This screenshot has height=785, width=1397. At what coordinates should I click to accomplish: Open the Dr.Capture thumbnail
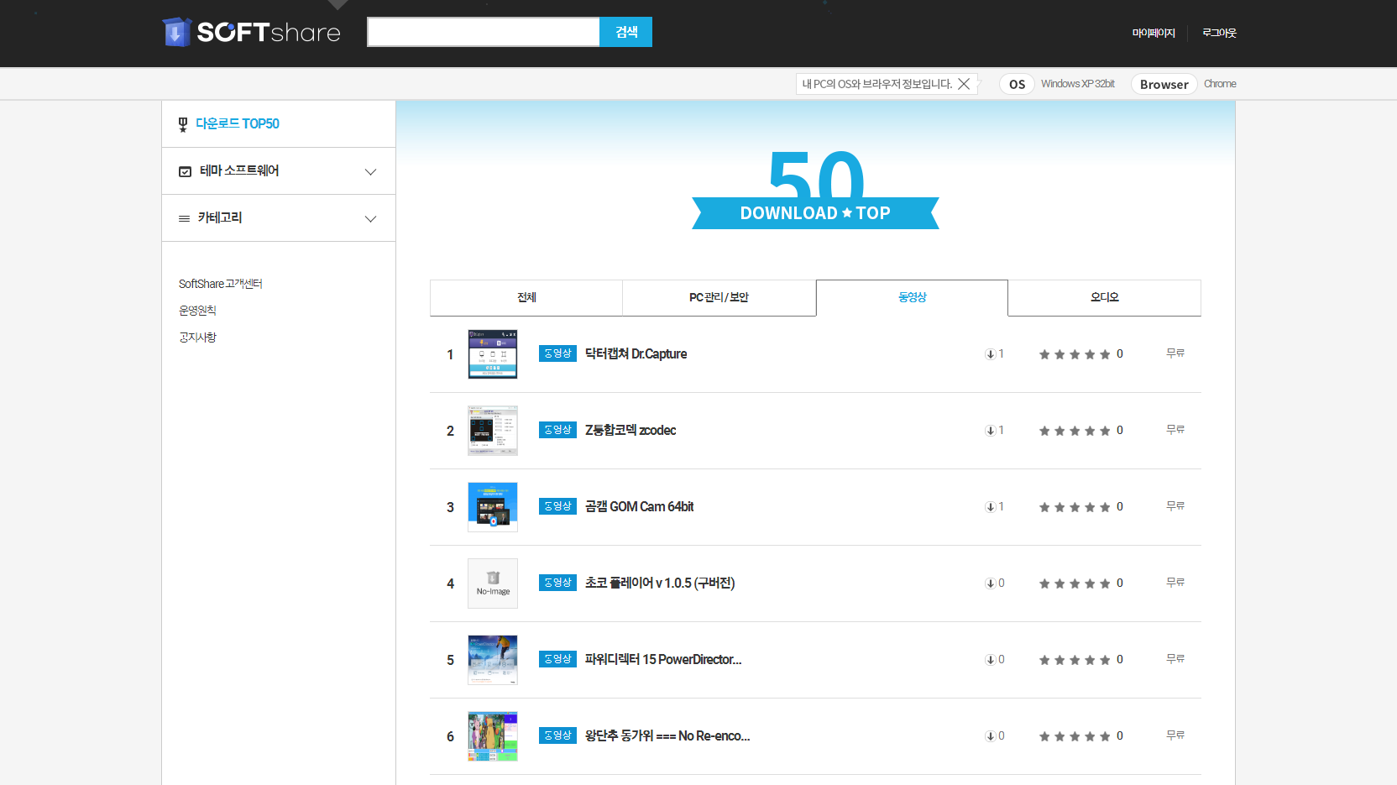493,354
